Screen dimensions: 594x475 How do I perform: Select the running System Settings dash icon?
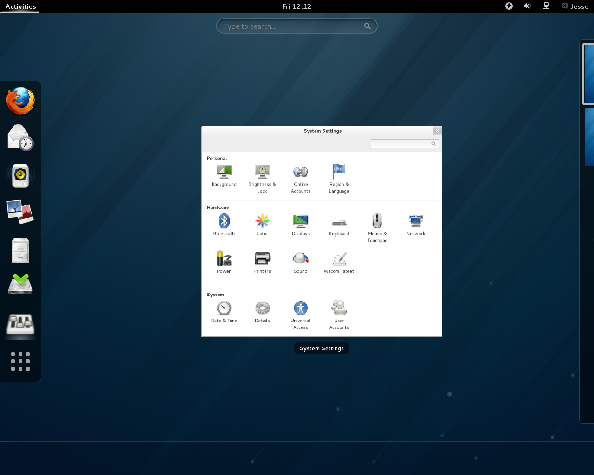pyautogui.click(x=20, y=324)
